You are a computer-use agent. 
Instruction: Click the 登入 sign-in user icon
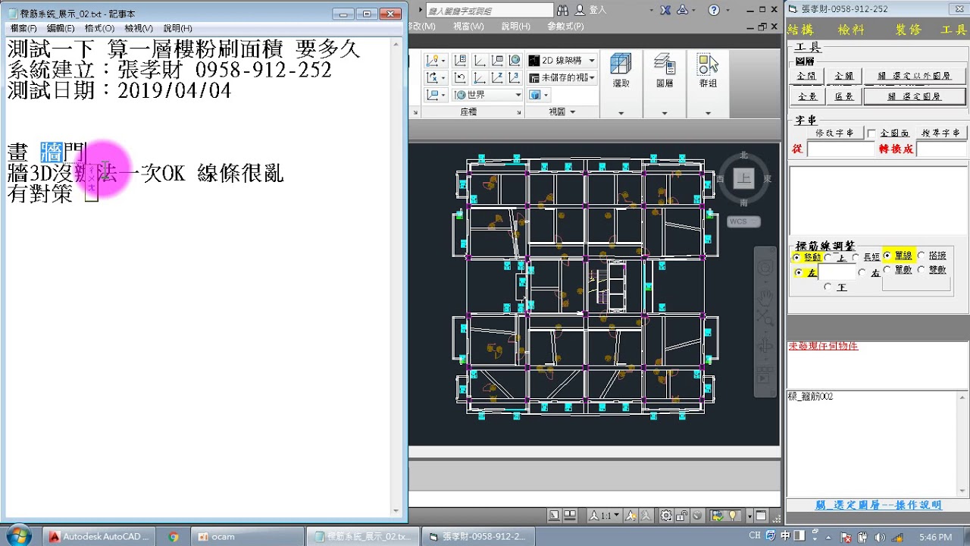[x=580, y=10]
